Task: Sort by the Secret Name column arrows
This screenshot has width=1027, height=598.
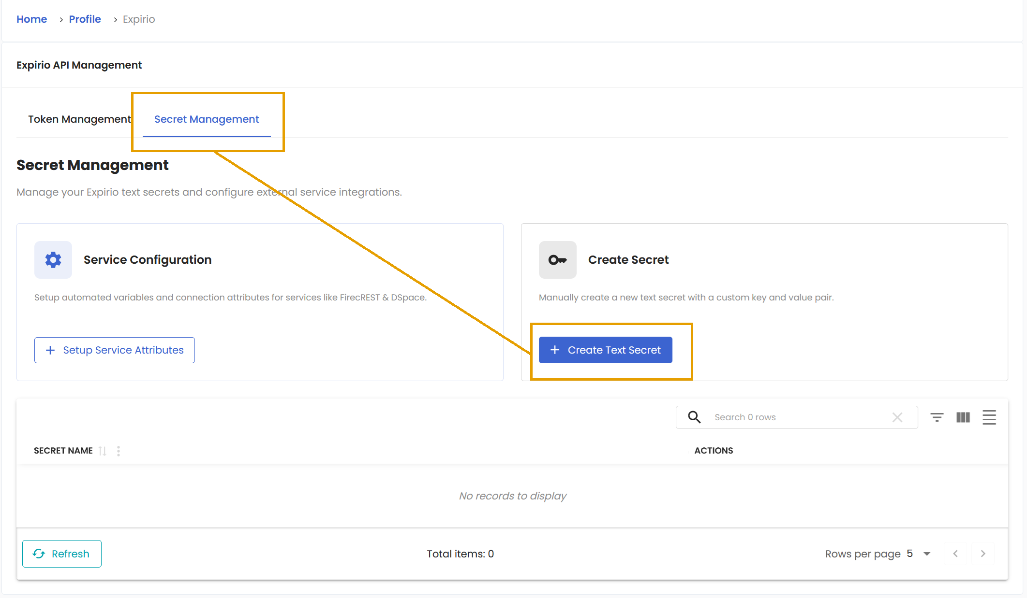Action: 102,451
